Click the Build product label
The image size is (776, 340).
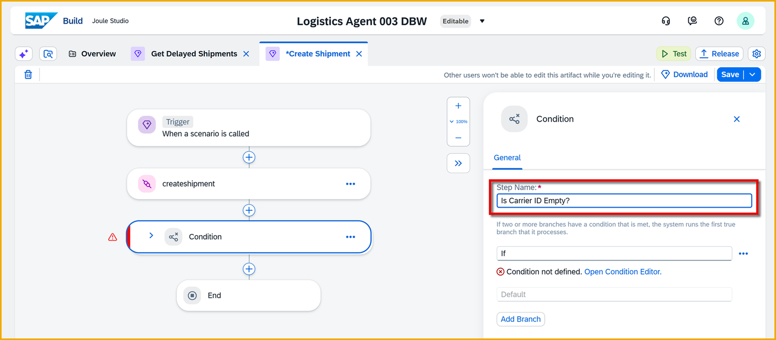click(x=73, y=21)
